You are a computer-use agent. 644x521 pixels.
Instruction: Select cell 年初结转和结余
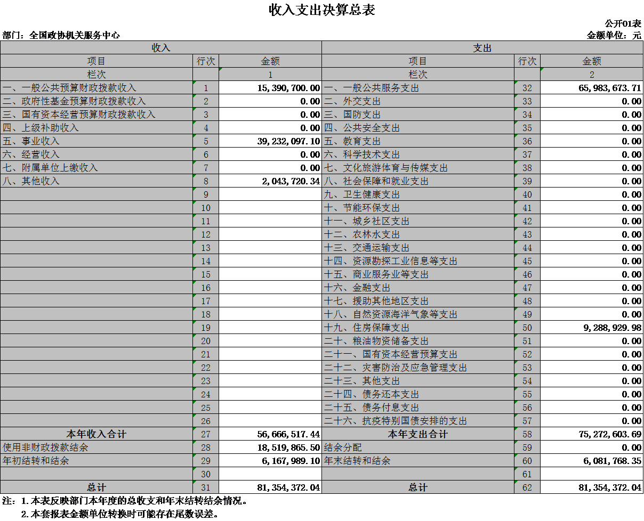tap(96, 461)
